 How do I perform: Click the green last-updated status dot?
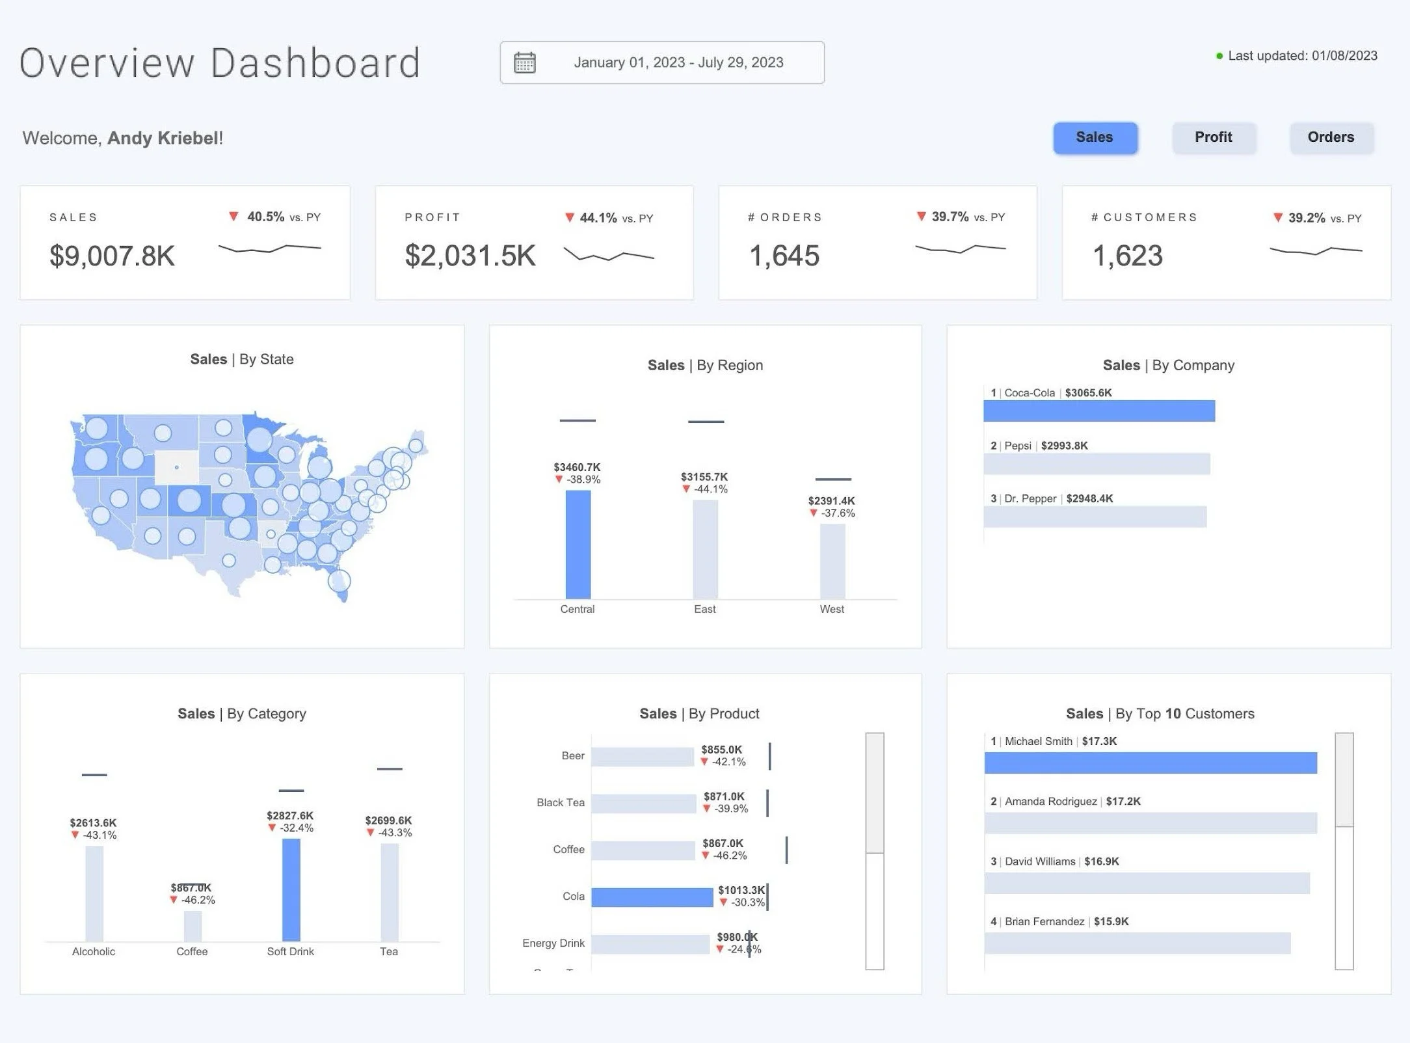tap(1219, 56)
